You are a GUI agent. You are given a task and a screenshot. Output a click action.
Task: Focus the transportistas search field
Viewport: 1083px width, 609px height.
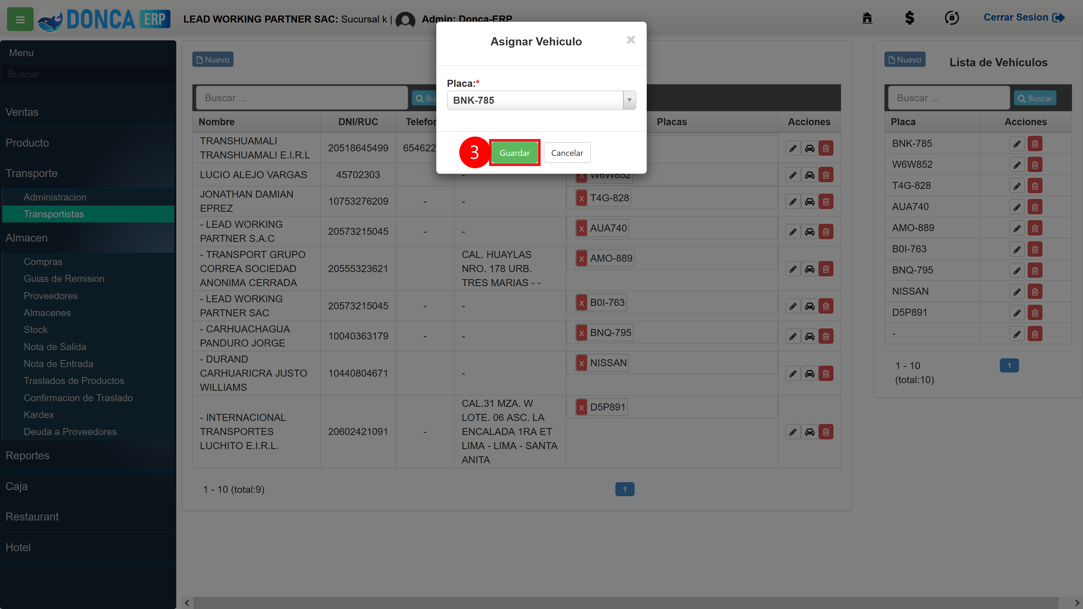pos(302,98)
